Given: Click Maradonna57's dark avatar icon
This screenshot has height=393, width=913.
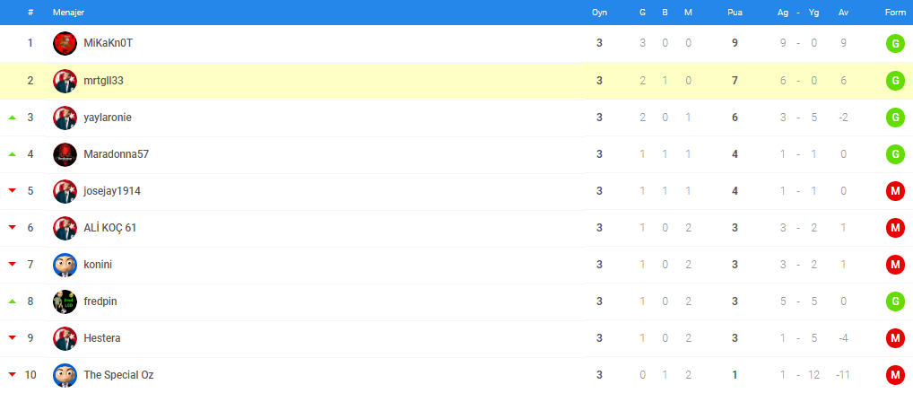Looking at the screenshot, I should pos(65,154).
